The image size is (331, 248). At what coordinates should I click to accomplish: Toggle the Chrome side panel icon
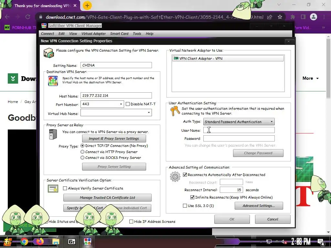(303, 17)
